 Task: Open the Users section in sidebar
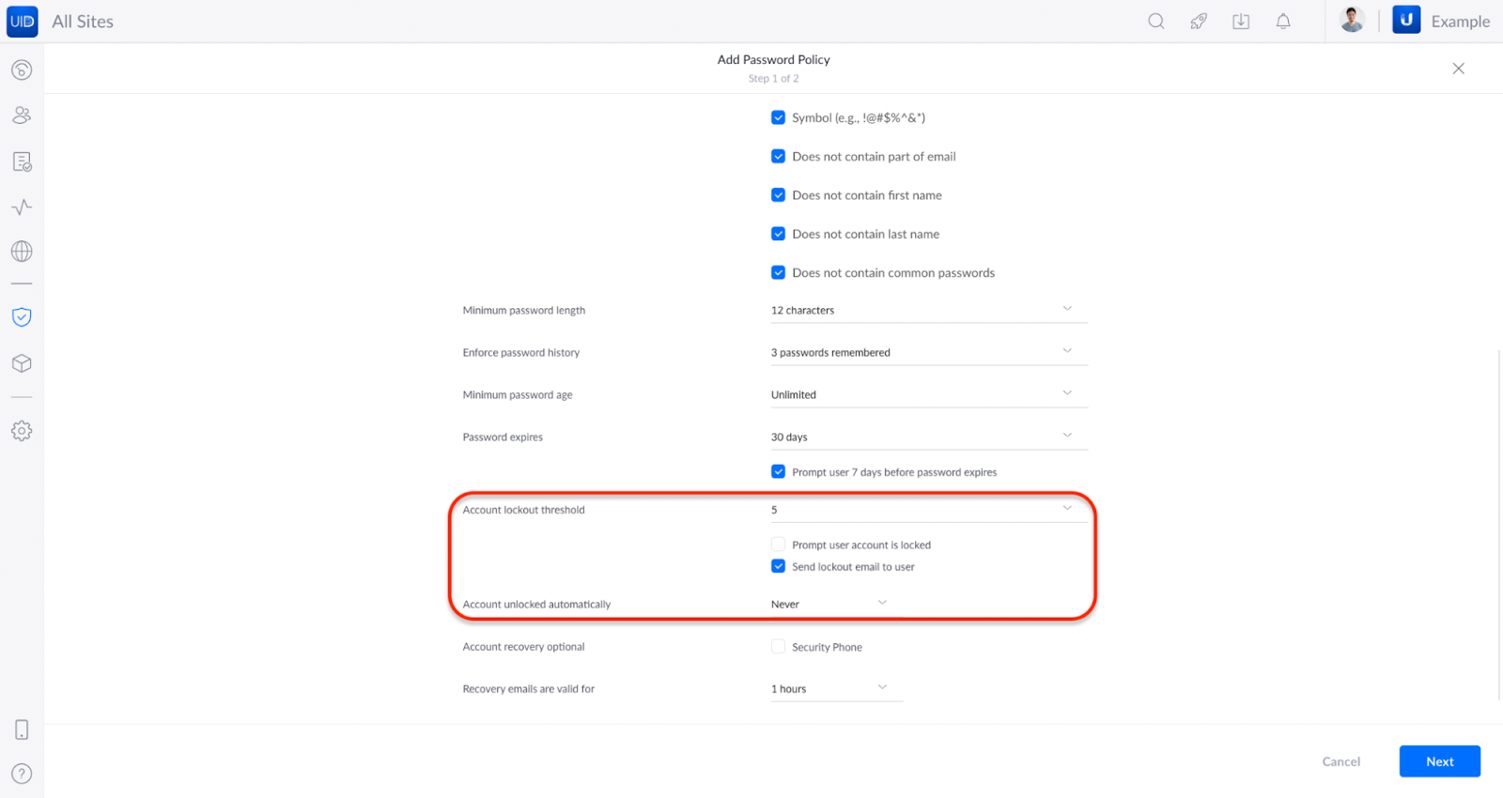point(22,115)
